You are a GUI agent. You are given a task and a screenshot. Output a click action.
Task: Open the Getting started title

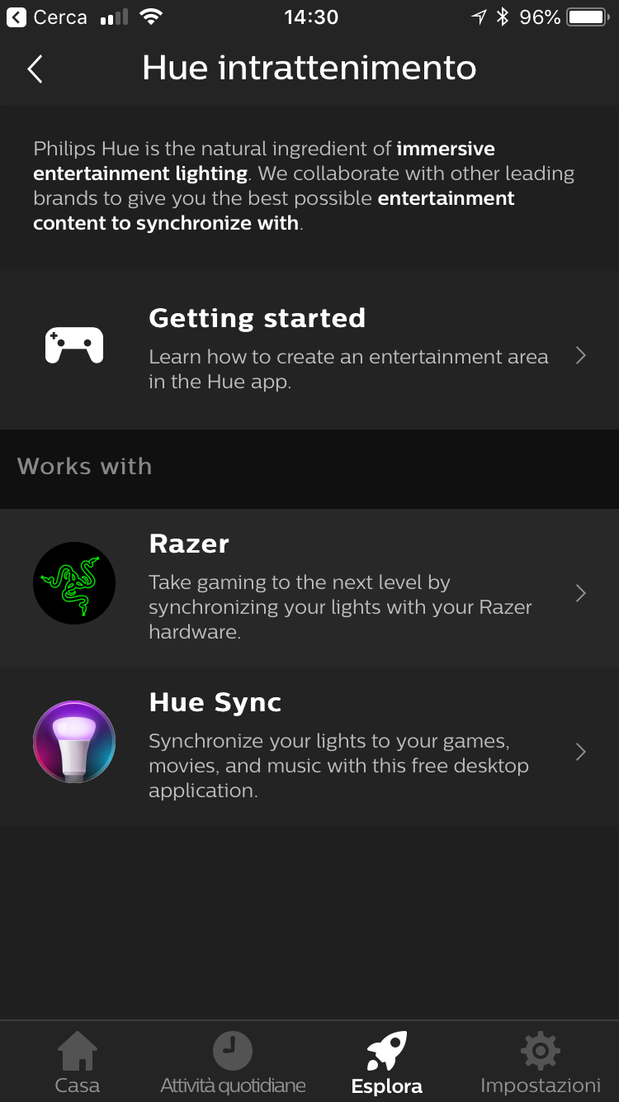point(257,318)
